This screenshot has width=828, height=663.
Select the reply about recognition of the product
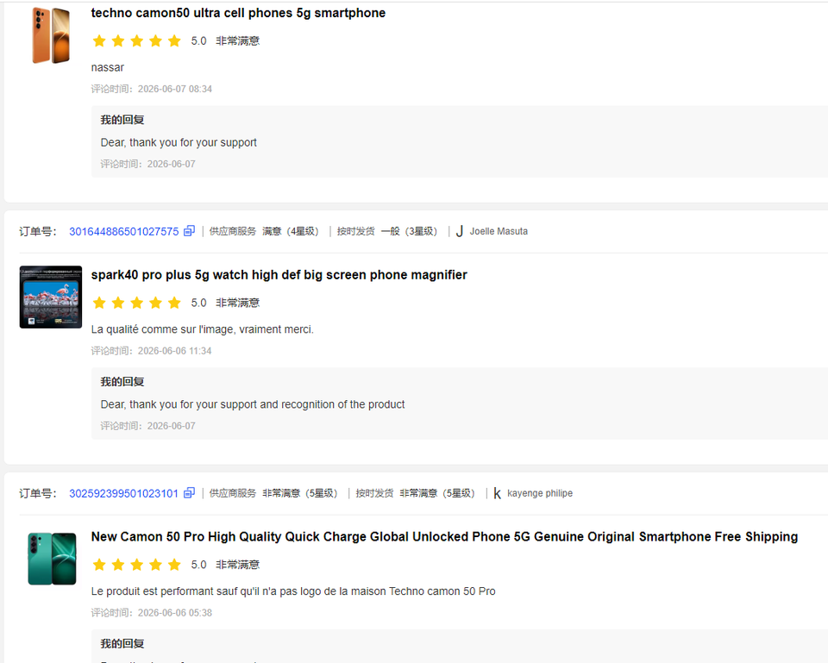(253, 404)
